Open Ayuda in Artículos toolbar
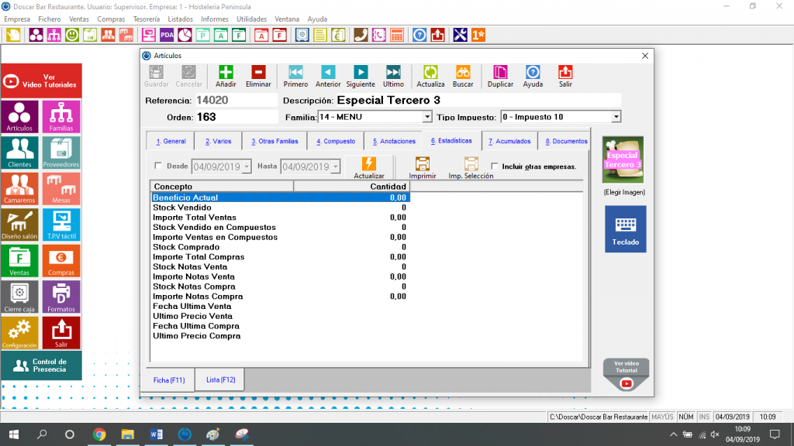The height and width of the screenshot is (446, 794). coord(533,77)
